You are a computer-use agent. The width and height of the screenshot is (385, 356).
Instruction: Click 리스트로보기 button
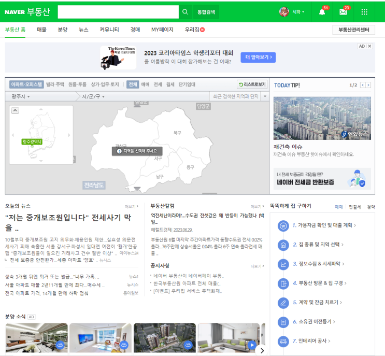coord(252,84)
